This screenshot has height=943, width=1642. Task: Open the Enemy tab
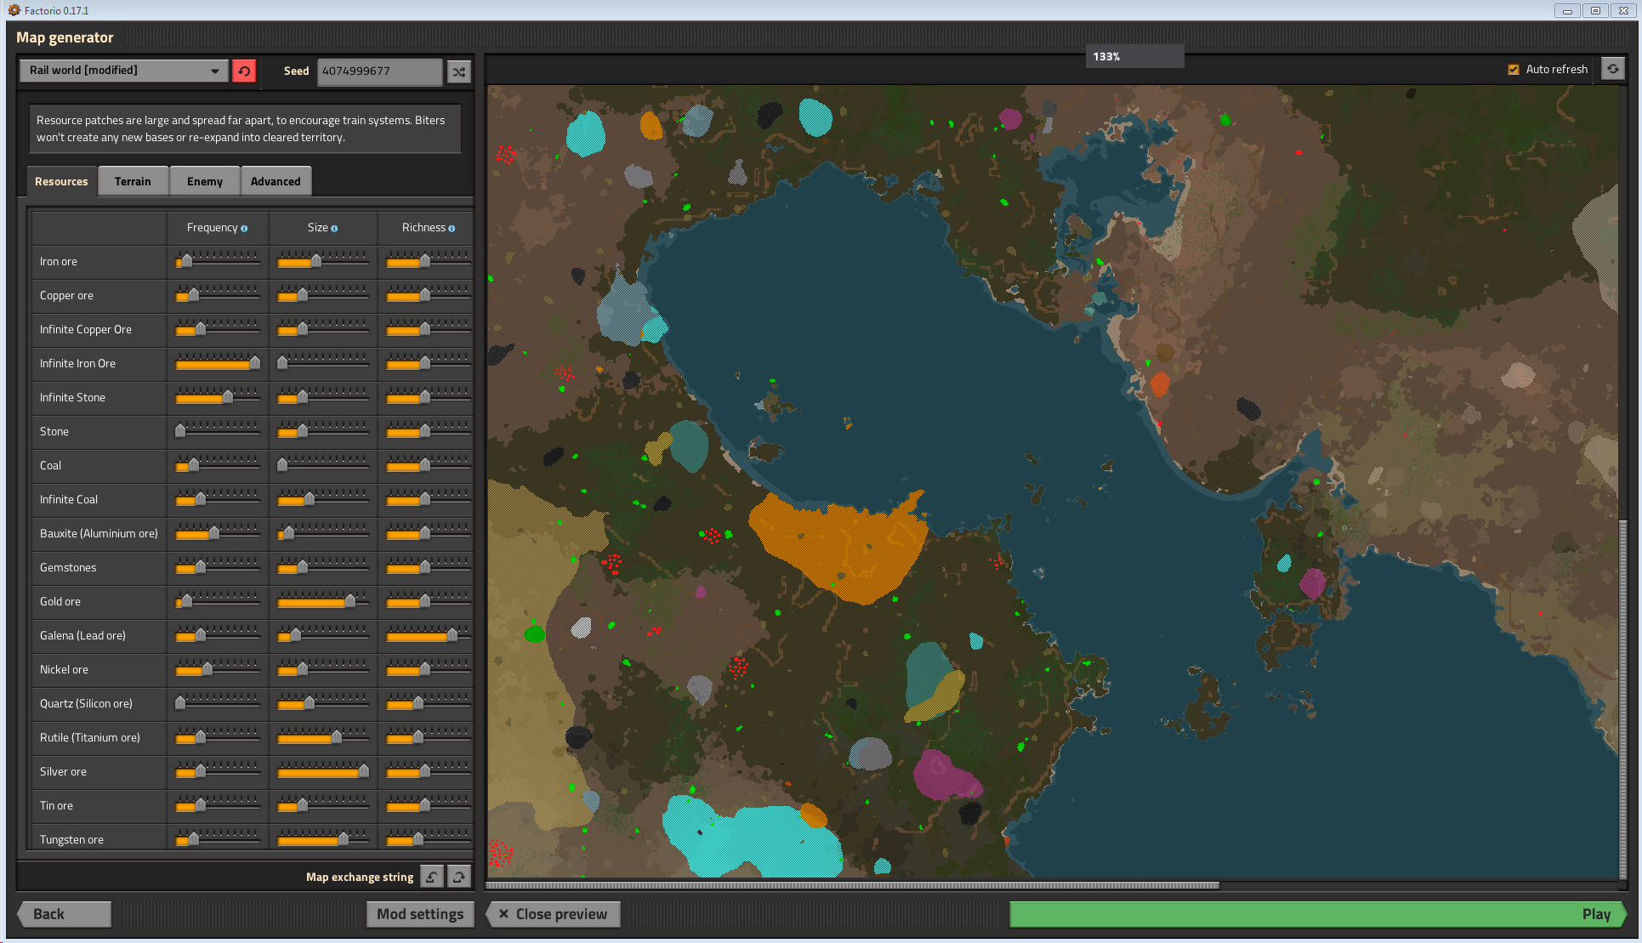205,181
